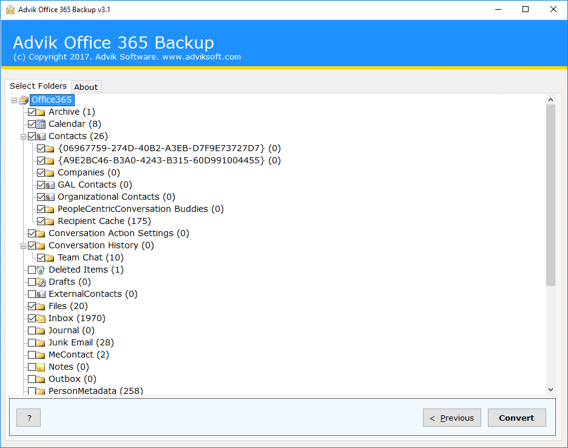Click the Inbox envelope icon
The image size is (568, 448).
[41, 319]
